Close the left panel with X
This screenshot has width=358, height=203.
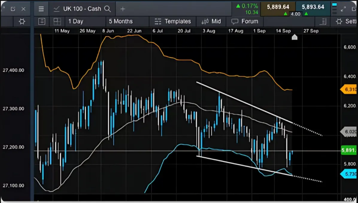24,9
